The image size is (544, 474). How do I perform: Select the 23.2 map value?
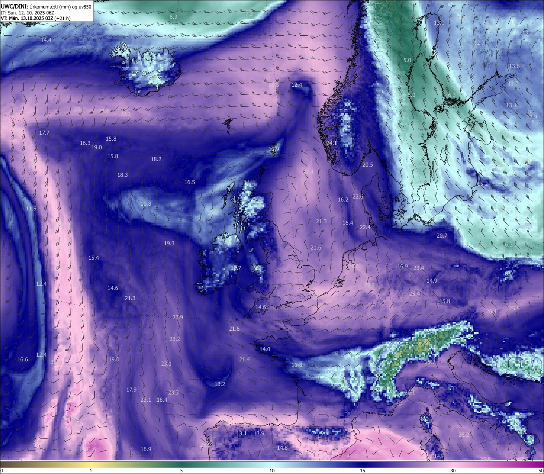click(175, 339)
